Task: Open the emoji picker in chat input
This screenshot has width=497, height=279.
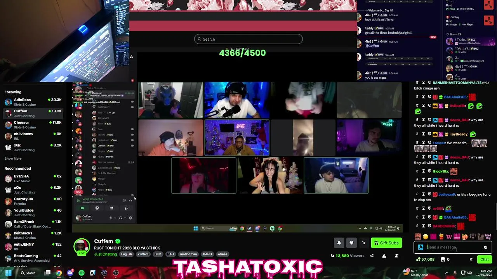Action: (485, 247)
